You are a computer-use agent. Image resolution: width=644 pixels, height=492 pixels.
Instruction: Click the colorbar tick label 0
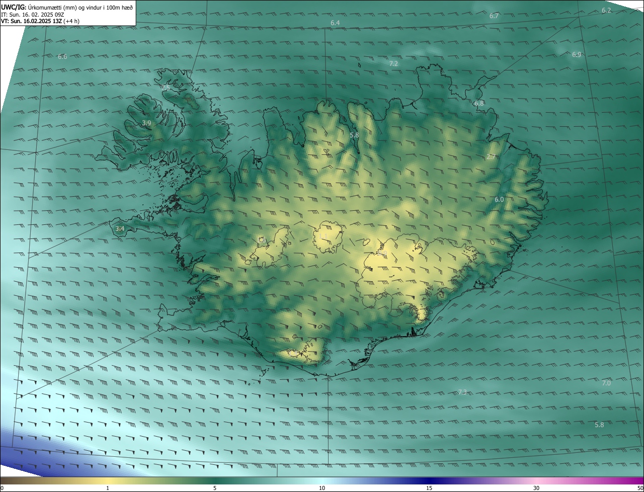tap(2, 488)
